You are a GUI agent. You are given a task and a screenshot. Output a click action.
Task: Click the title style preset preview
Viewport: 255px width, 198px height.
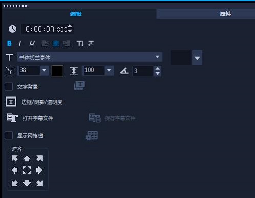(181, 58)
